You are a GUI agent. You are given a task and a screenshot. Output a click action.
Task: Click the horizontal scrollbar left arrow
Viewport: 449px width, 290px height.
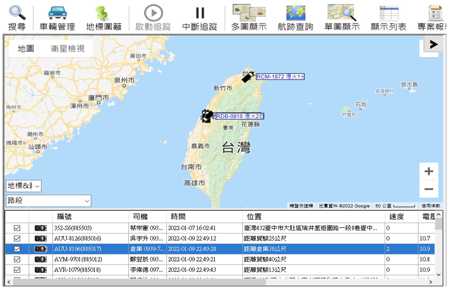(9, 282)
